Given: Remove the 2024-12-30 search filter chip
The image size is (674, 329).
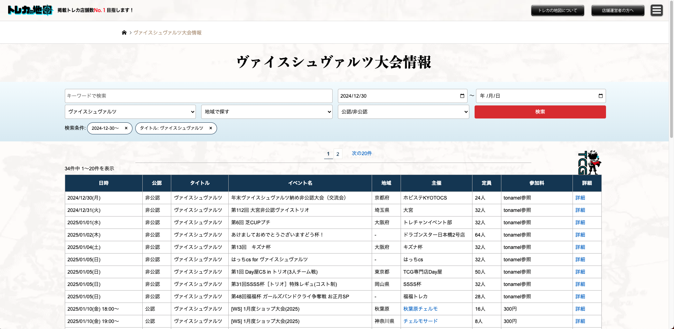Looking at the screenshot, I should click(126, 128).
